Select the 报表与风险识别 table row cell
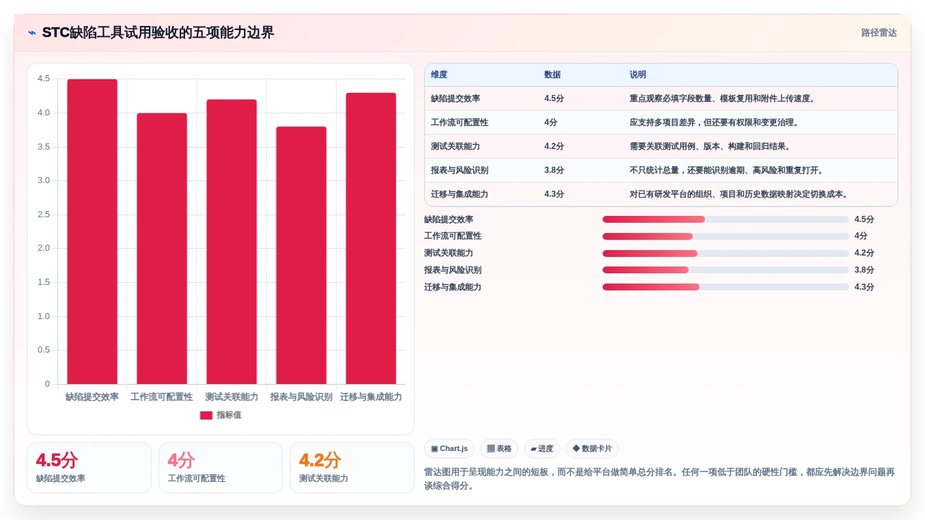925x520 pixels. (460, 171)
